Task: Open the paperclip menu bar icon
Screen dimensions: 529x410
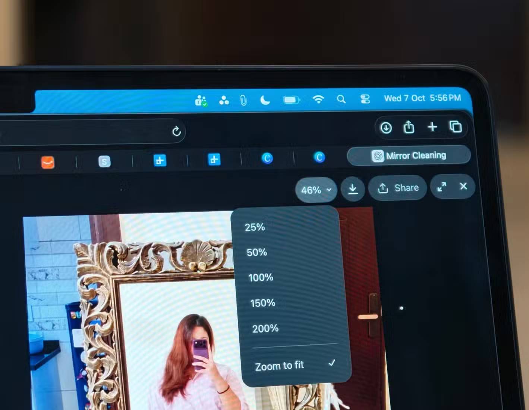Action: 243,100
